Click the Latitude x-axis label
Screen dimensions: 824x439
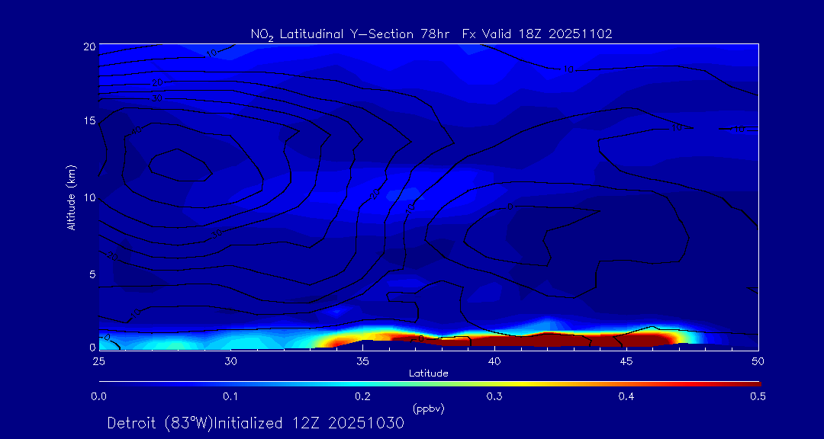point(428,373)
